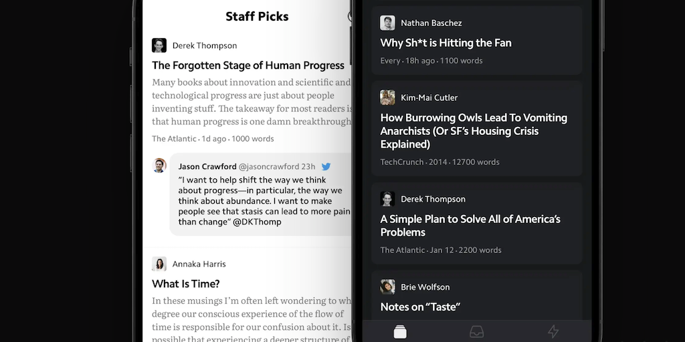
Task: Open the Burrowing Owls housing crisis article
Action: click(x=474, y=131)
